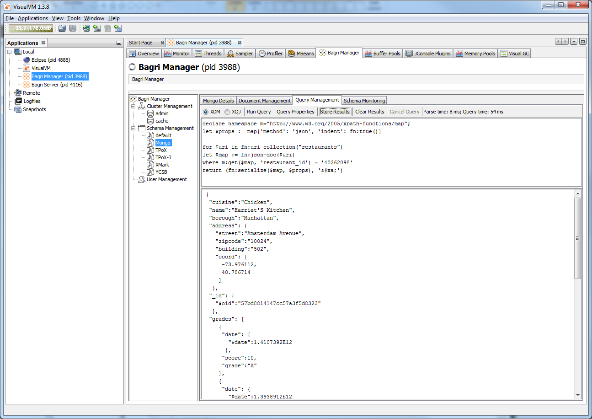The height and width of the screenshot is (419, 592).
Task: Close the Start Page tab
Action: [162, 43]
